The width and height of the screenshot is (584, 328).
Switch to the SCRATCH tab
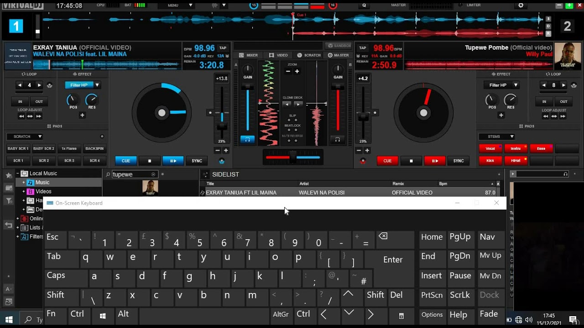coord(309,55)
